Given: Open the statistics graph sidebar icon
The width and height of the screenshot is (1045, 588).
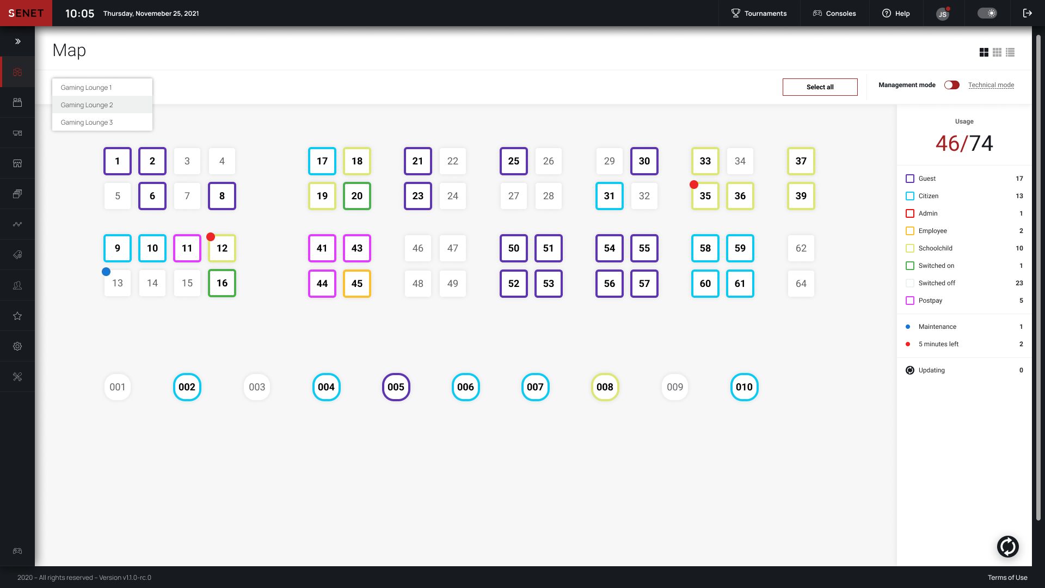Looking at the screenshot, I should point(17,224).
